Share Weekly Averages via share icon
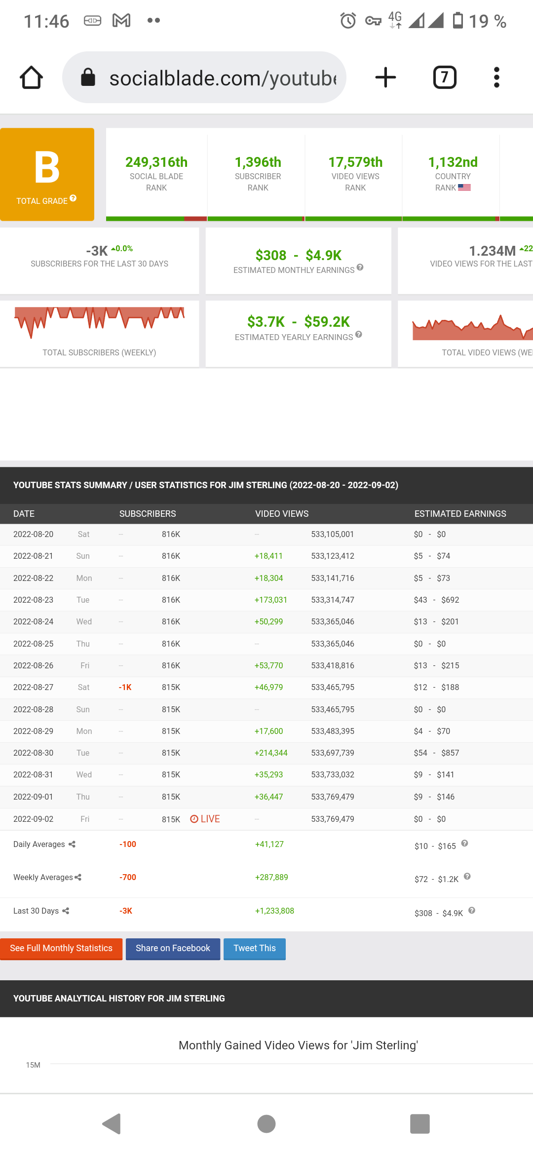Viewport: 533px width, 1155px height. pos(78,877)
